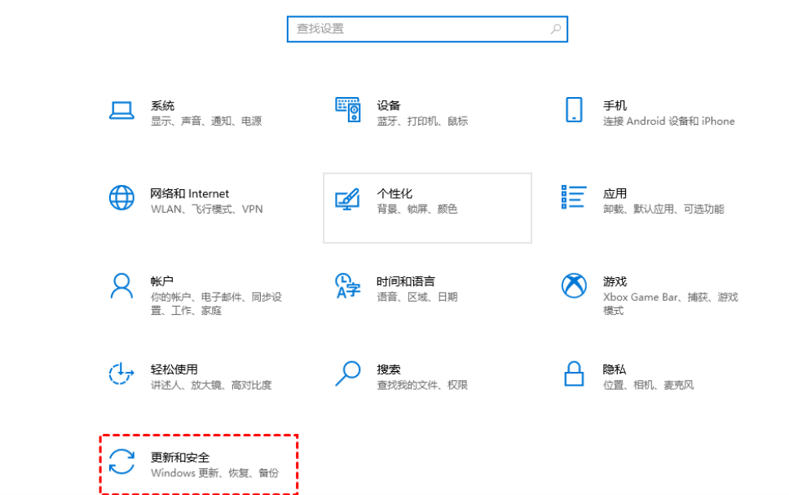Click the Xbox Game Bar、捕获 description

coord(671,303)
